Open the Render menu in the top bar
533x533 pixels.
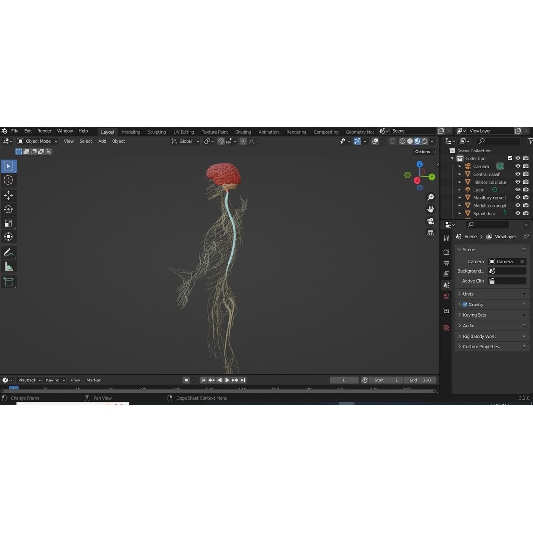[44, 131]
